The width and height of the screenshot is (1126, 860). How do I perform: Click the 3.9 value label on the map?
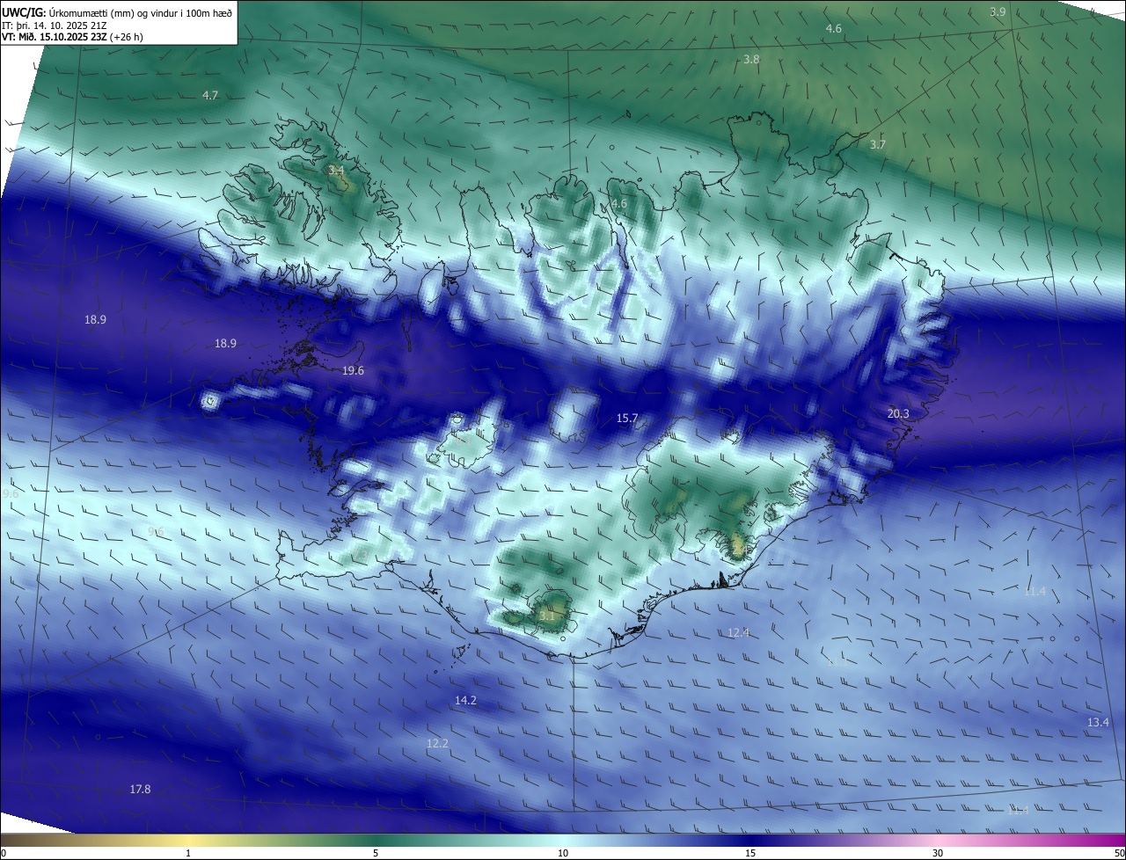click(998, 11)
